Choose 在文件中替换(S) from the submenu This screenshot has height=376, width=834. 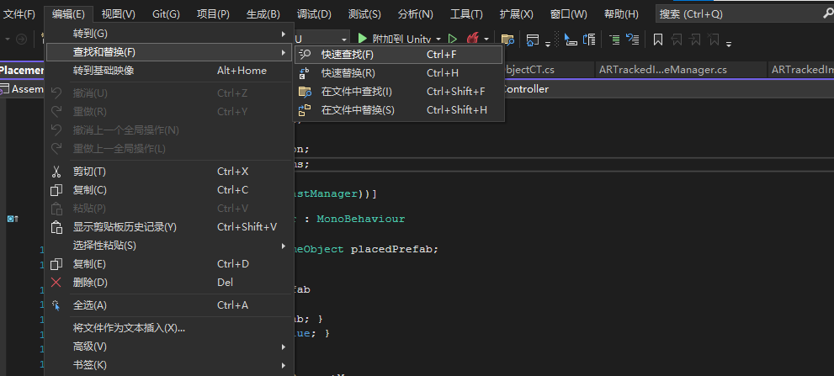click(398, 110)
